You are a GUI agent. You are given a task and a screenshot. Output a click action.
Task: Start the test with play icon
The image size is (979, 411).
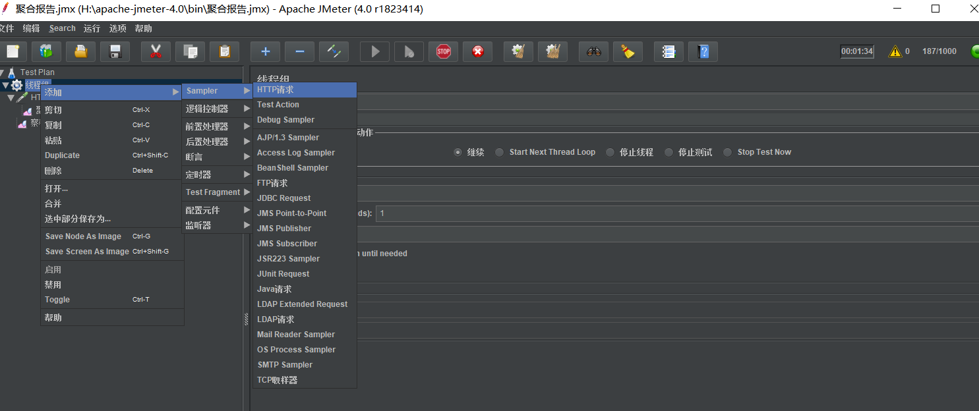coord(374,51)
